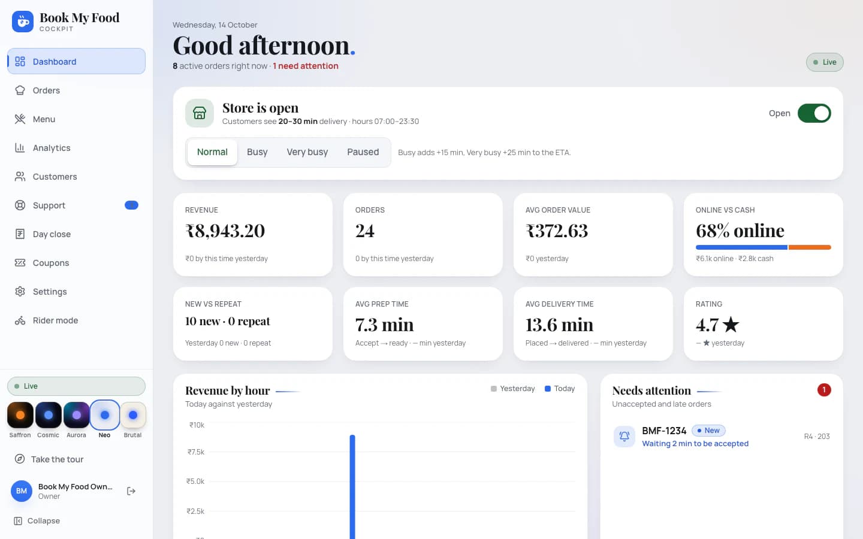The image size is (863, 539).
Task: Click the Collapse sidebar icon
Action: coord(18,521)
